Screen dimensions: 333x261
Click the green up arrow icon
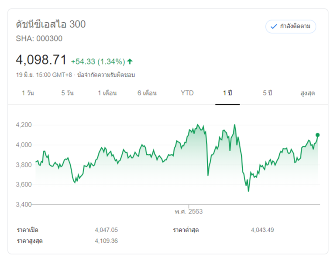coord(130,61)
